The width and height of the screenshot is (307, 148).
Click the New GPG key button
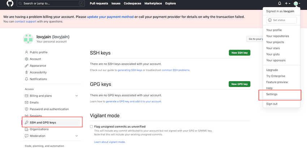point(239,84)
